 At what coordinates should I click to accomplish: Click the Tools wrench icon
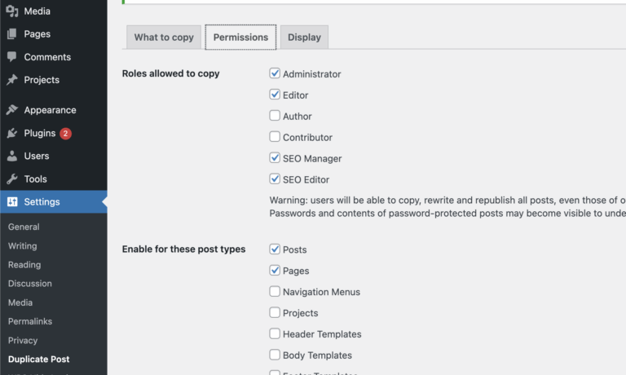click(12, 179)
